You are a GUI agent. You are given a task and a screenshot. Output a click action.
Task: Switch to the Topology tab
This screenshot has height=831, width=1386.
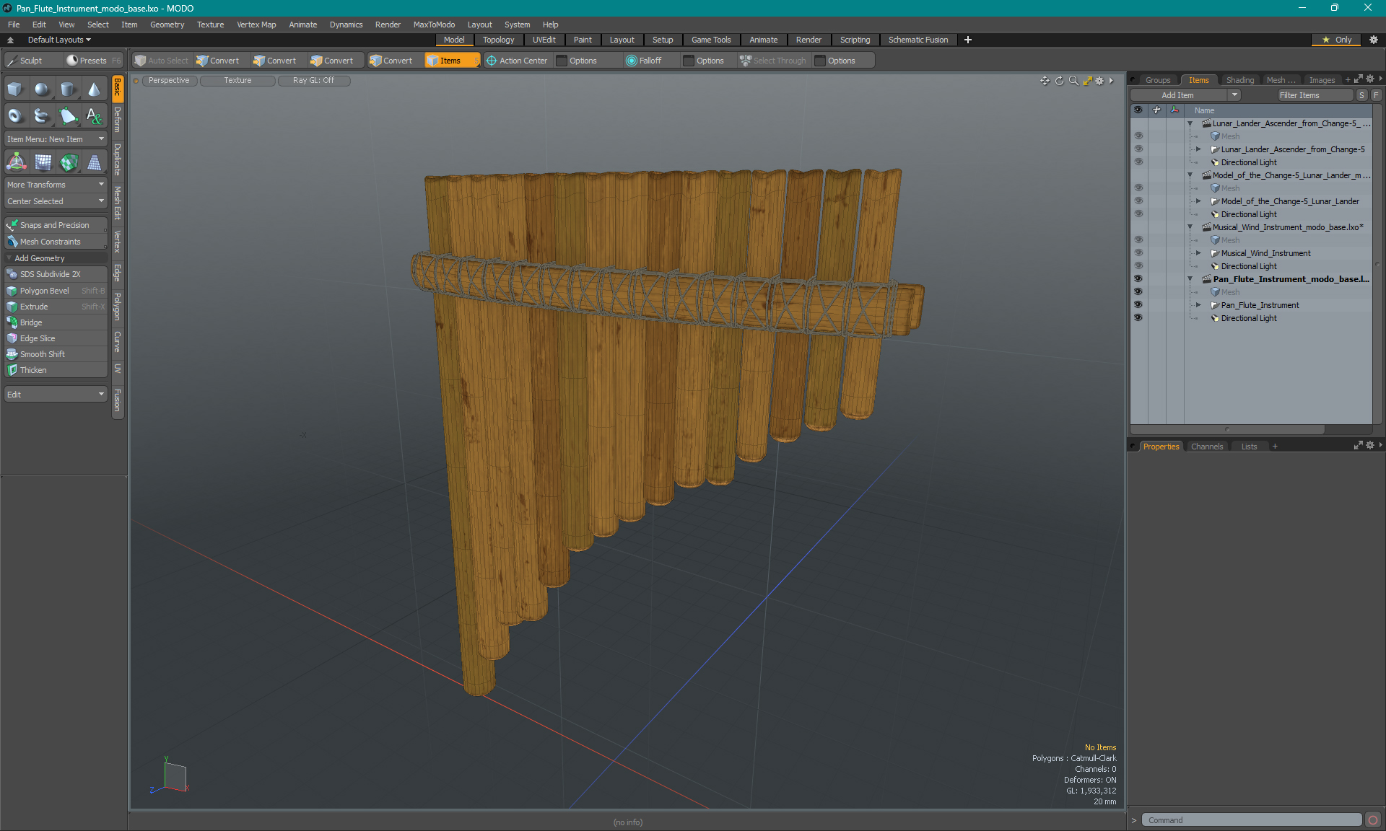coord(498,40)
